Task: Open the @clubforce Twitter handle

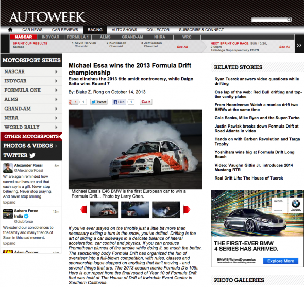Action: click(x=24, y=221)
